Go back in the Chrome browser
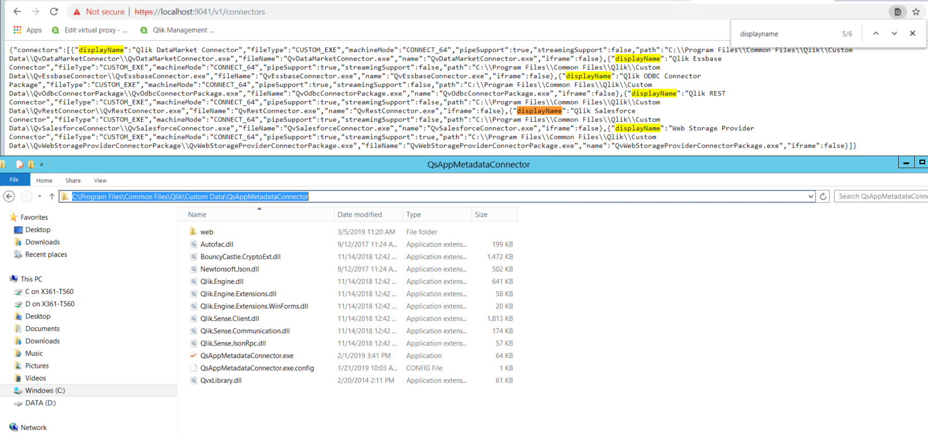The width and height of the screenshot is (928, 437). click(x=17, y=11)
